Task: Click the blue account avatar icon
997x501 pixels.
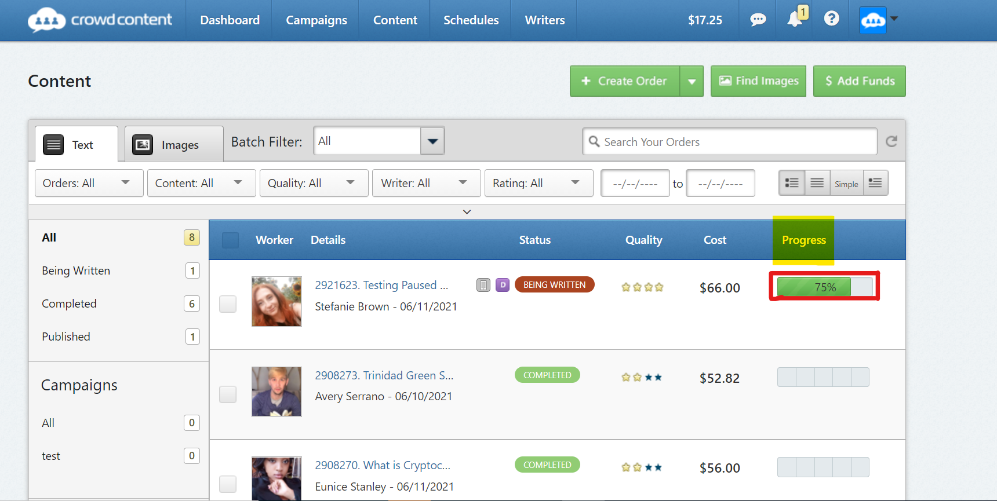Action: (x=873, y=20)
